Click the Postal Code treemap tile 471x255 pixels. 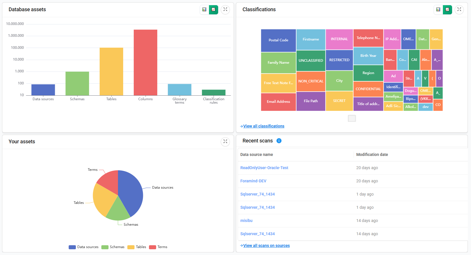[x=278, y=40]
